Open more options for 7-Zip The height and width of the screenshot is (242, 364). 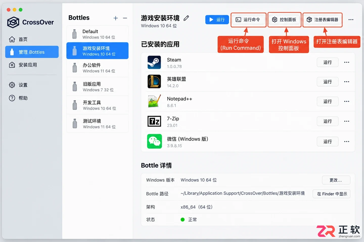[347, 121]
